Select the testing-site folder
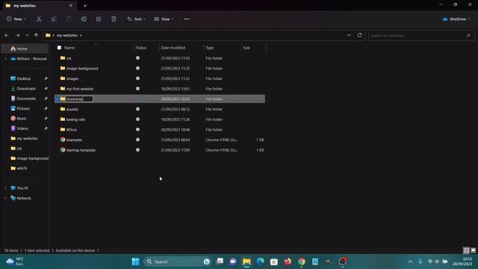 (160, 120)
